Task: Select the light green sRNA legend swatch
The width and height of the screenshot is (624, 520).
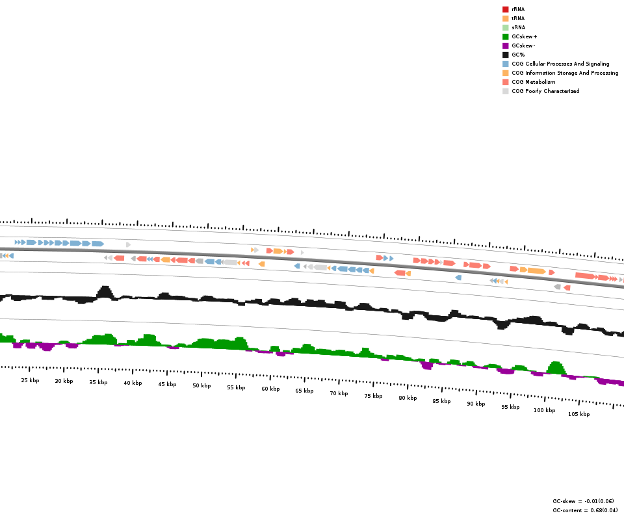Action: pos(505,27)
